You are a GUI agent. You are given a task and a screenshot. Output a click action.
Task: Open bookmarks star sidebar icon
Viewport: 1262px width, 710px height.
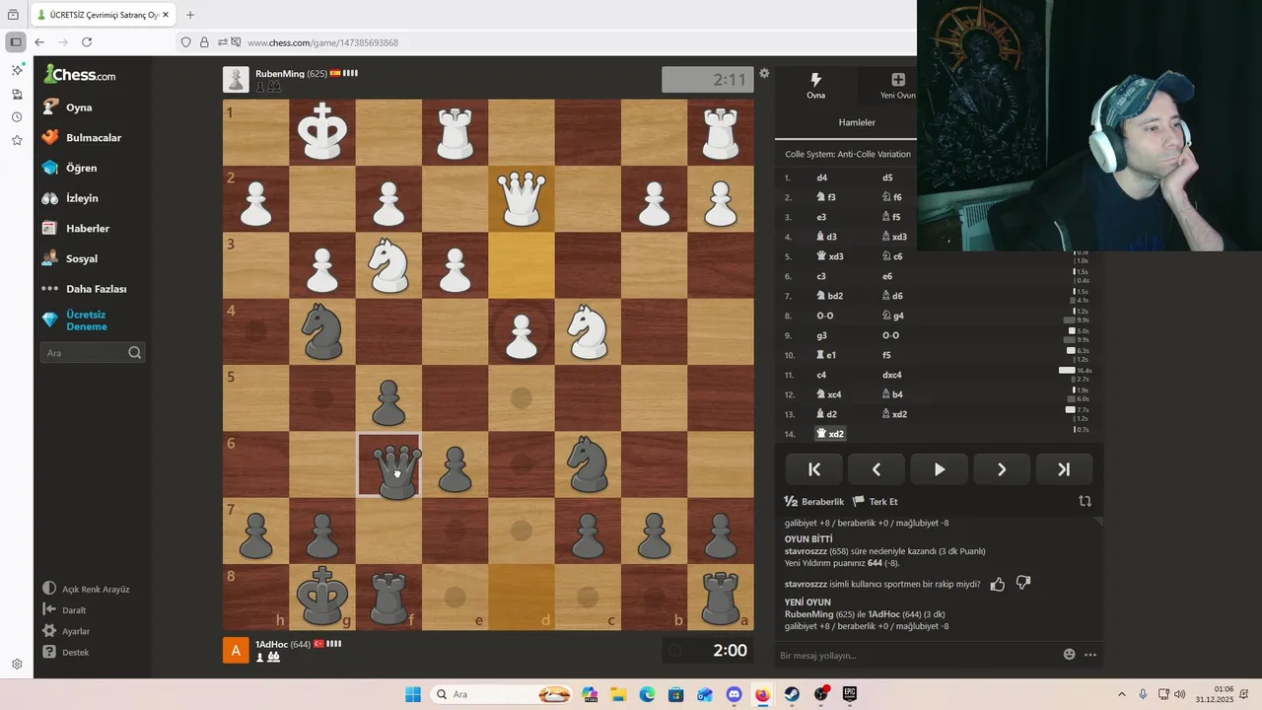[x=17, y=140]
